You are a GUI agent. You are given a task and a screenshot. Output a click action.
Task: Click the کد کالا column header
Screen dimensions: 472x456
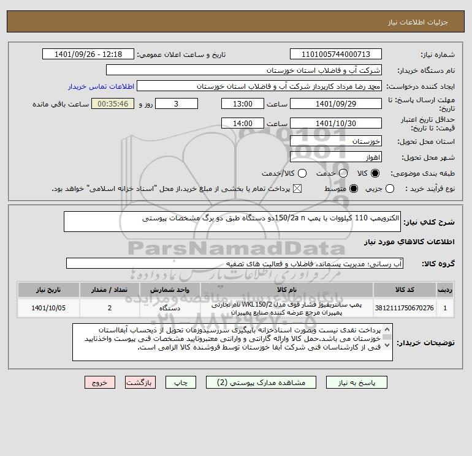[405, 290]
